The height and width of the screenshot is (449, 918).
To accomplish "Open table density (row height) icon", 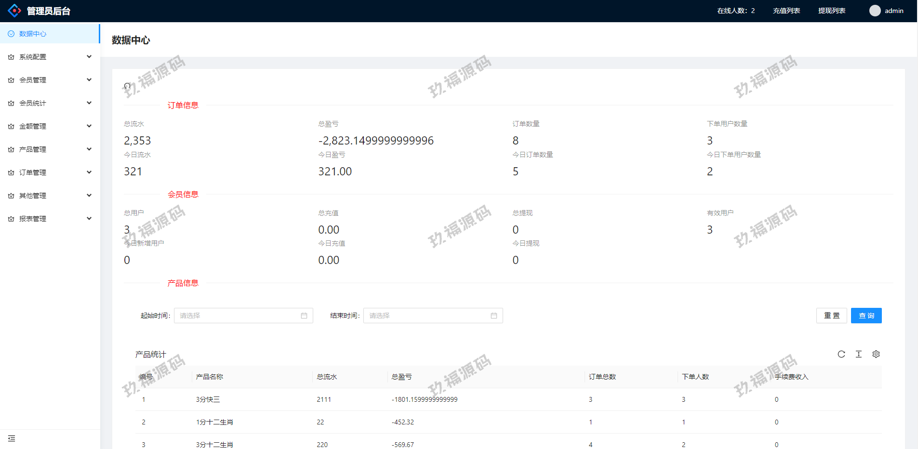I will (x=859, y=354).
